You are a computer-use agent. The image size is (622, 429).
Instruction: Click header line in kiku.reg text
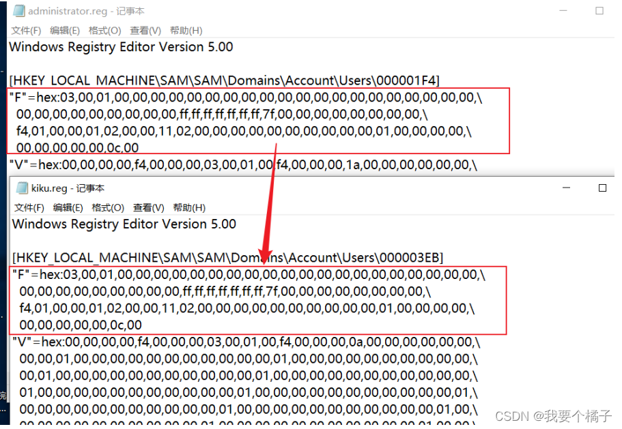tap(124, 224)
